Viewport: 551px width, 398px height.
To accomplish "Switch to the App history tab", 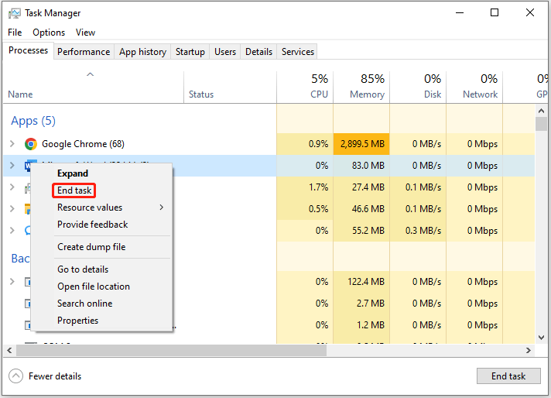I will 142,52.
